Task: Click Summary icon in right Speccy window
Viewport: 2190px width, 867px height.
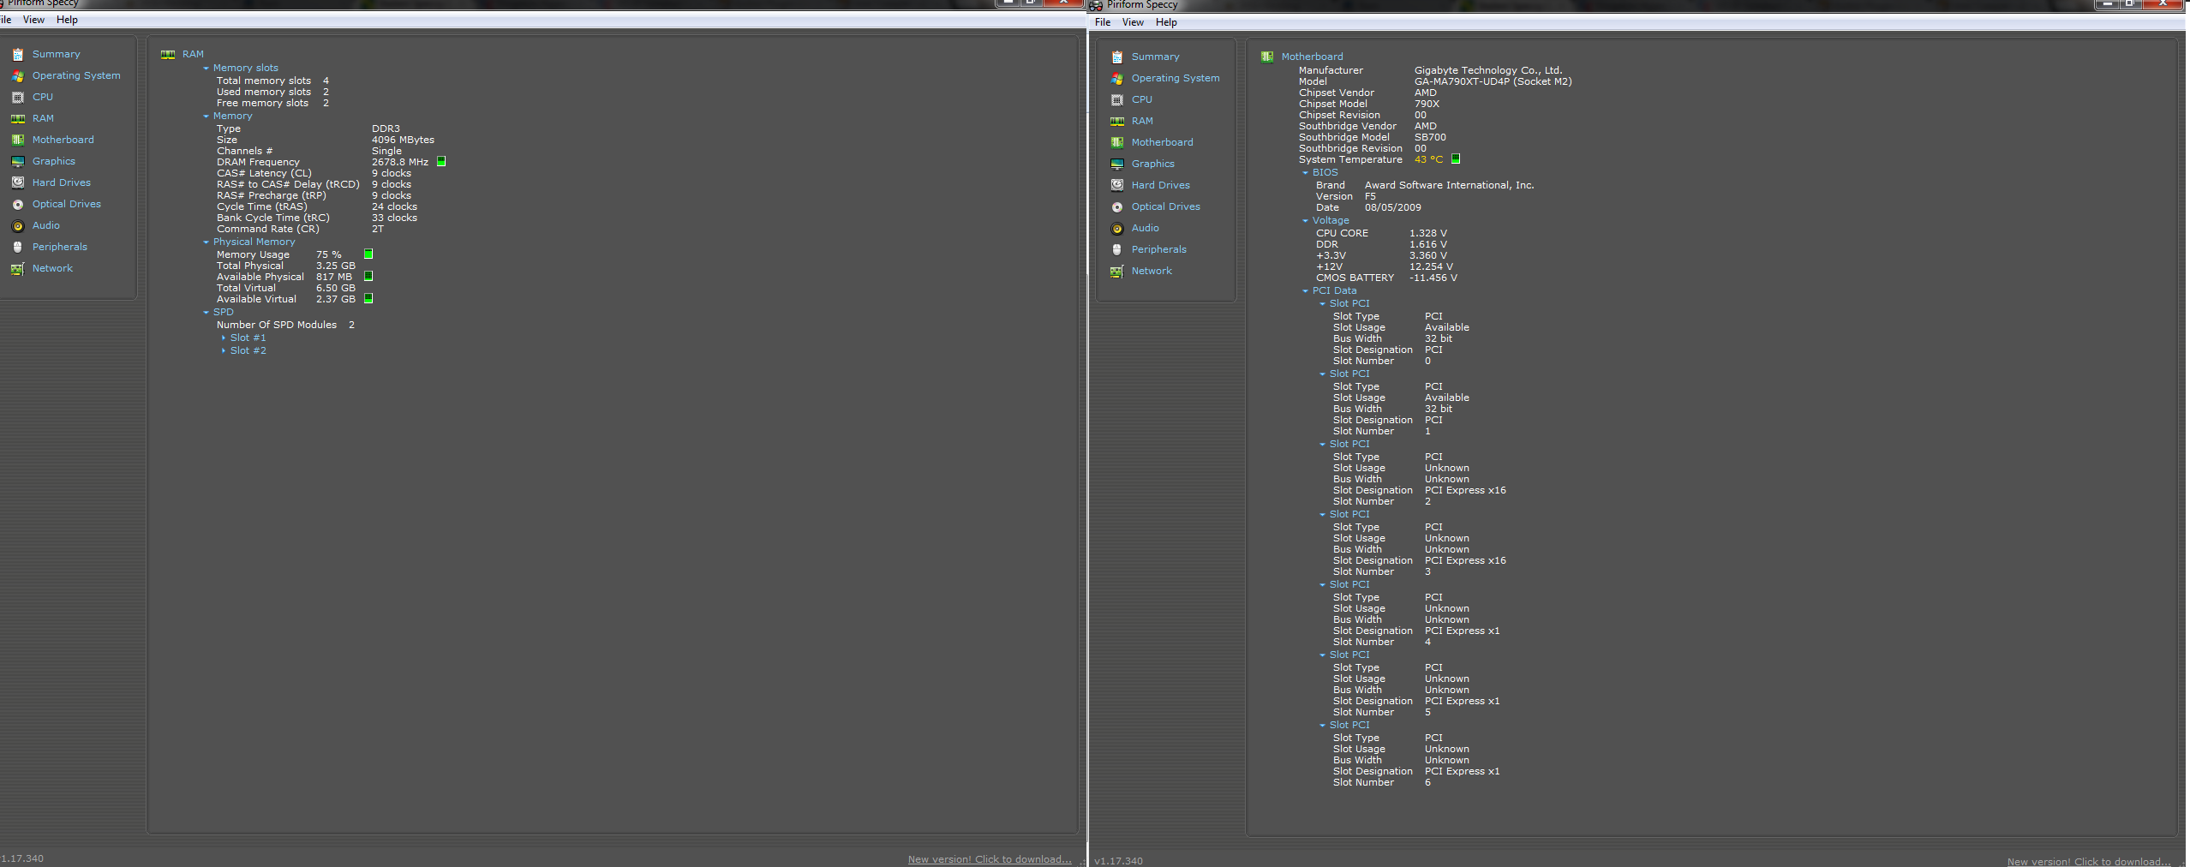Action: coord(1117,57)
